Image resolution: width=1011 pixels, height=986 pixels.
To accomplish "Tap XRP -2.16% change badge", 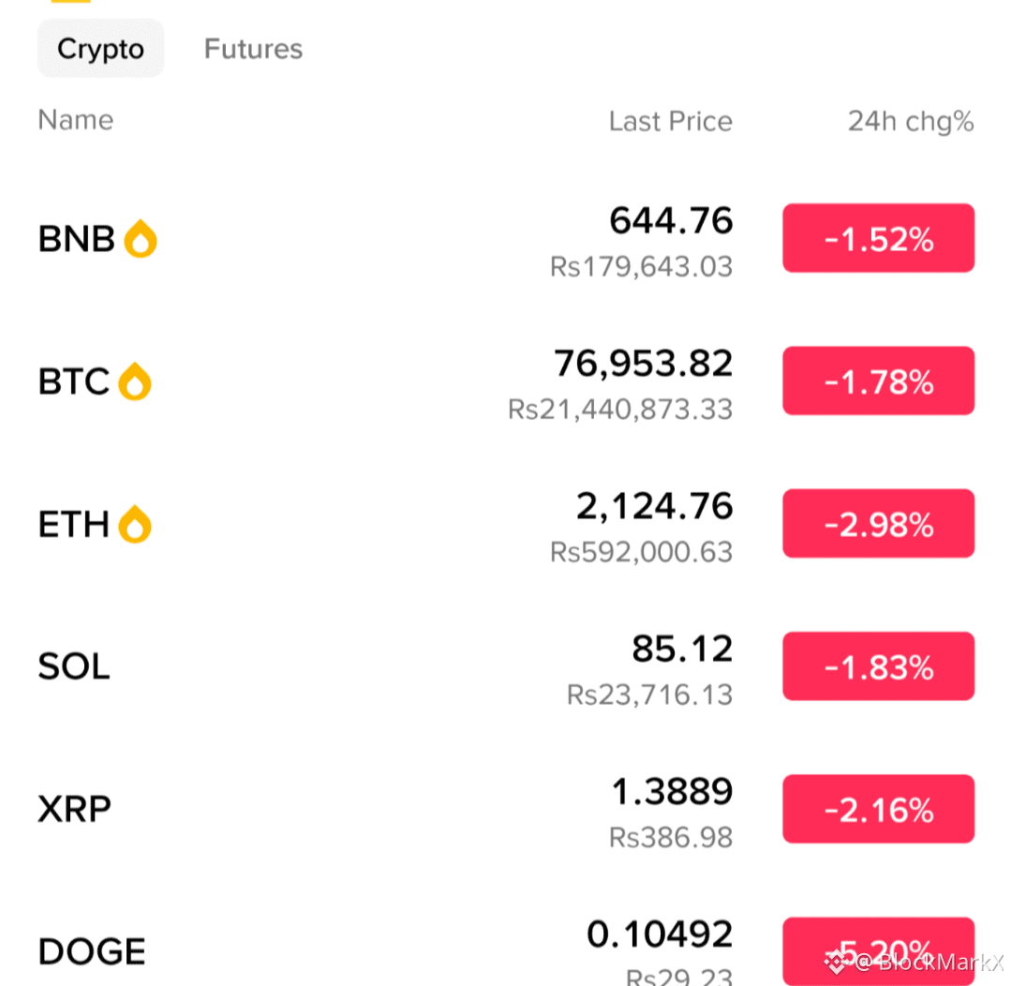I will click(x=878, y=809).
